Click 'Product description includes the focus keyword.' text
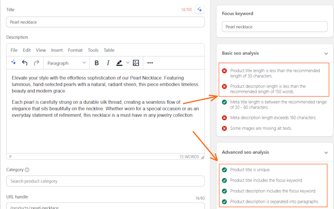The height and width of the screenshot is (209, 334). click(273, 191)
